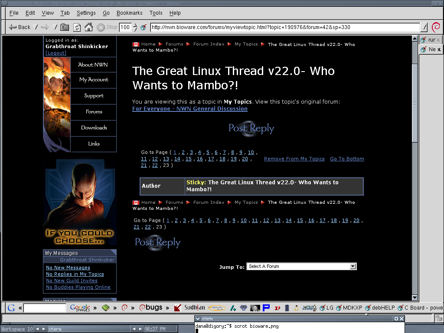This screenshot has width=444, height=333.
Task: Click the Forward arrow button
Action: pyautogui.click(x=45, y=27)
